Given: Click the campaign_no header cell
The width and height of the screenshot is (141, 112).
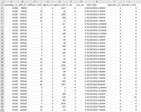Looking at the screenshot, I should click(x=11, y=5).
